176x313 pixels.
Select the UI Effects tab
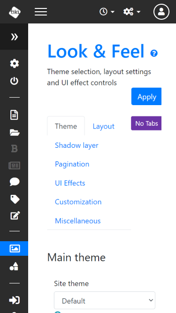coord(70,183)
